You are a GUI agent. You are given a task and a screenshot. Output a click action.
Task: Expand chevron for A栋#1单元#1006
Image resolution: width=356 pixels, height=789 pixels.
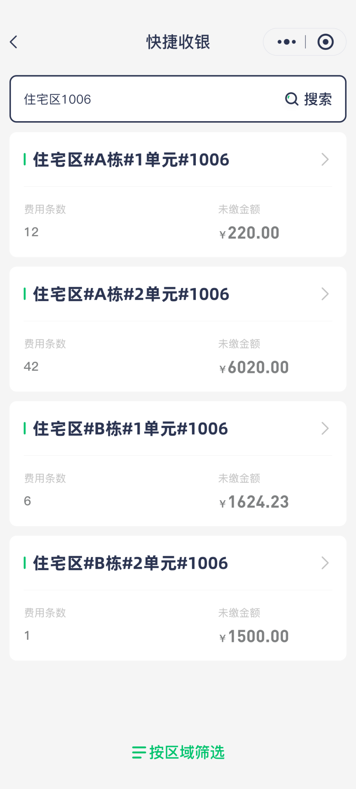(x=325, y=159)
